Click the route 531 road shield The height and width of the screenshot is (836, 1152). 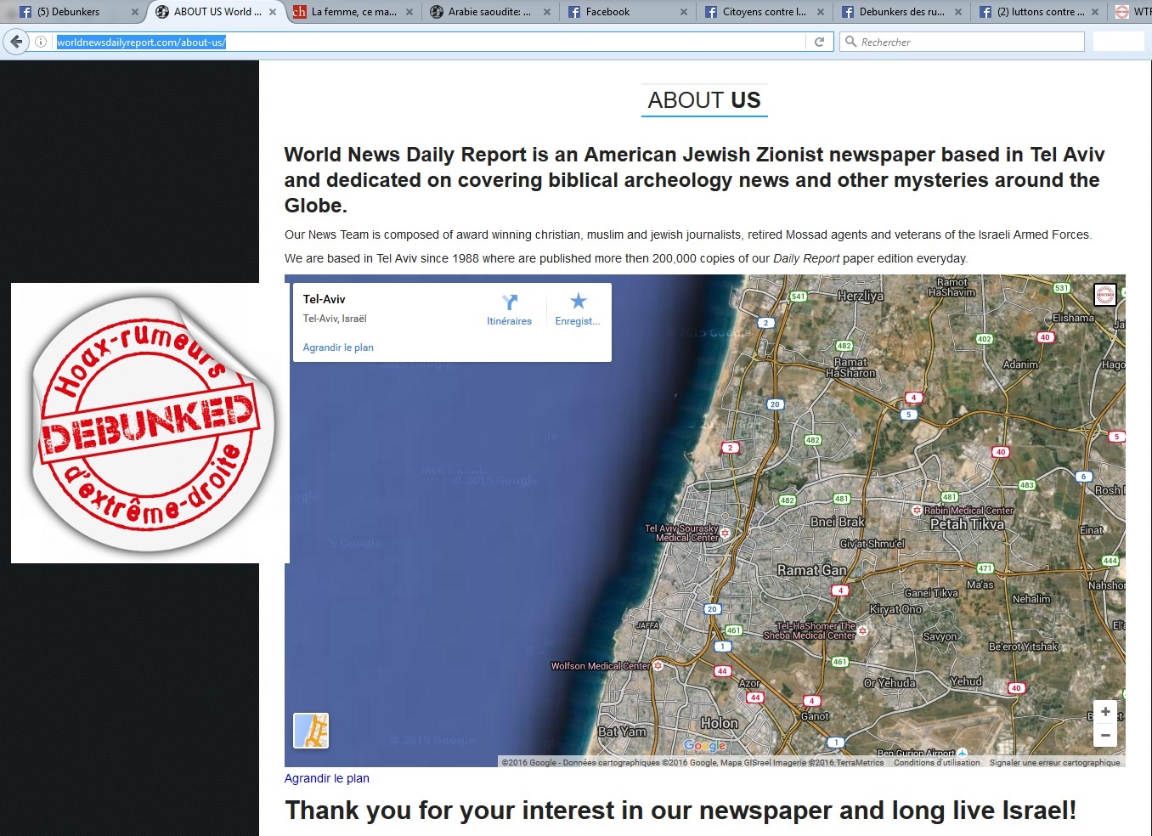click(x=1062, y=288)
